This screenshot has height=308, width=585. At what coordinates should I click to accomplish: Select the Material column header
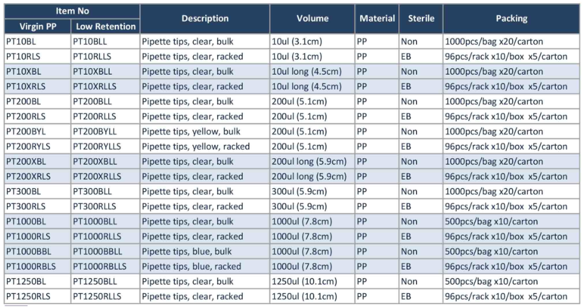coord(377,19)
